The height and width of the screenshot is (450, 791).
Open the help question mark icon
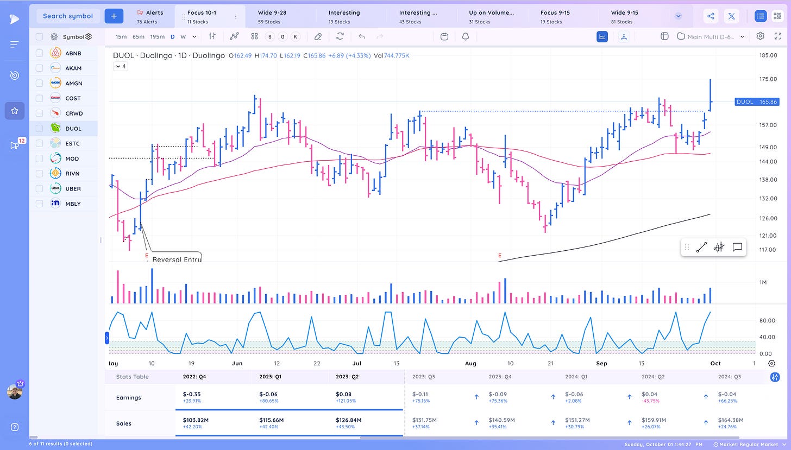click(15, 427)
